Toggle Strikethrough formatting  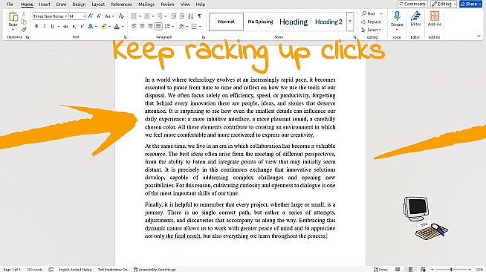tap(65, 26)
